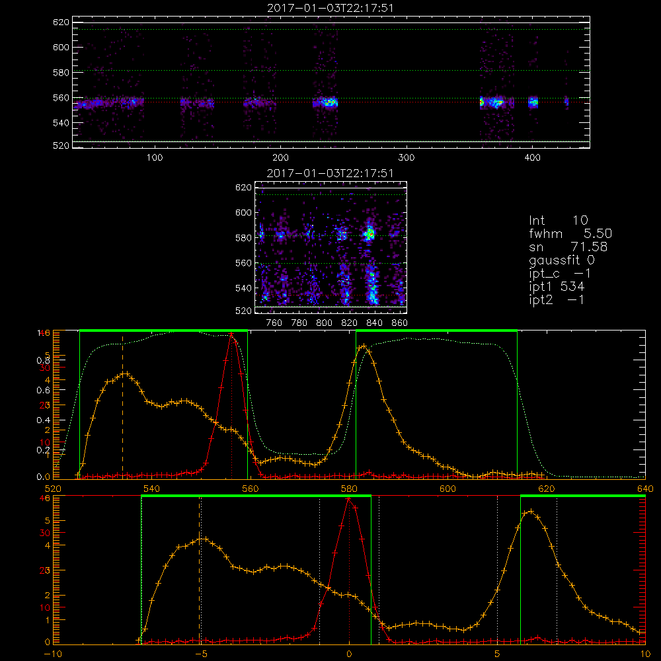Click y-axis label 600 on middle plot
This screenshot has height=661, width=661.
(243, 212)
